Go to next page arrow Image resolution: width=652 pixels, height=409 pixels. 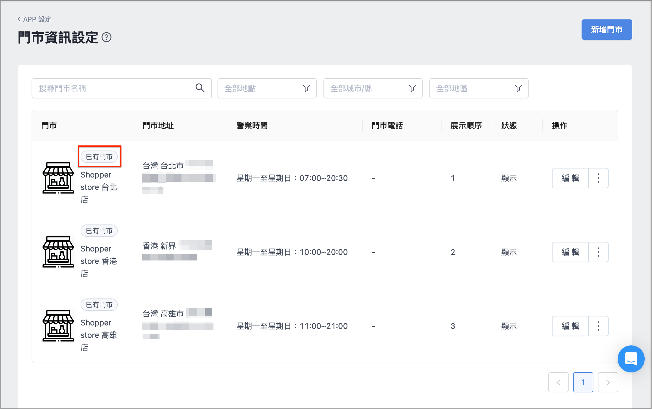608,382
